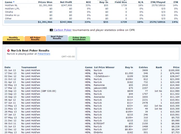Click the Tournament column header
Viewport: 181px width, 134px height.
tap(29, 67)
